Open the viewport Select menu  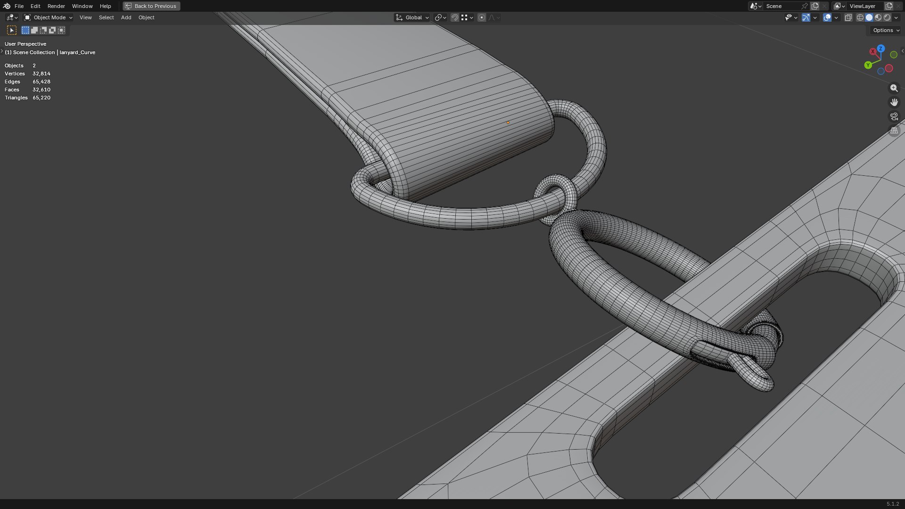[x=106, y=17]
